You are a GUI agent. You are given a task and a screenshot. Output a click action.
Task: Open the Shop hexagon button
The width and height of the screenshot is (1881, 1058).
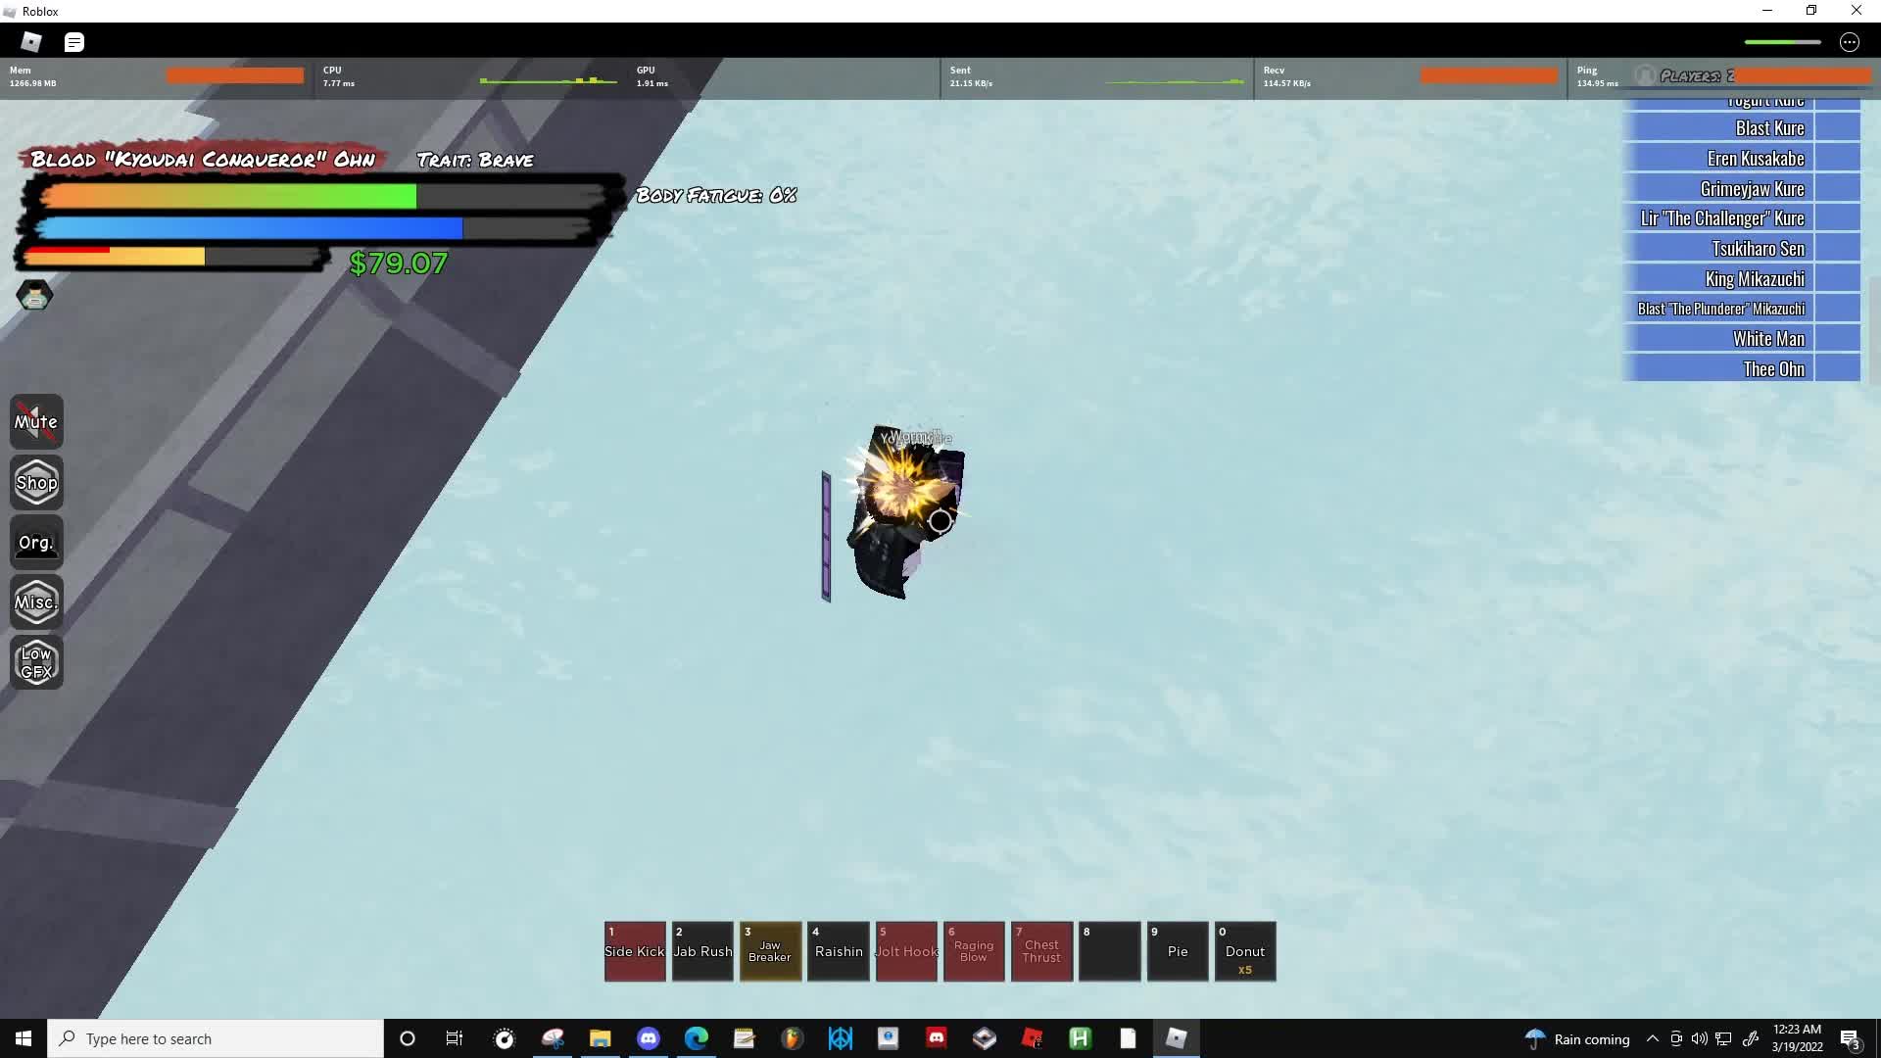click(36, 482)
